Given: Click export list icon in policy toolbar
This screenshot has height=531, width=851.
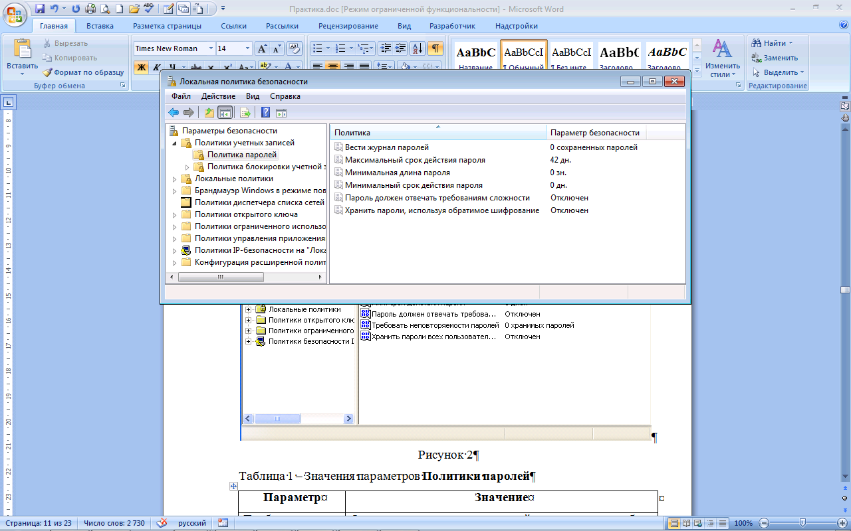Looking at the screenshot, I should tap(245, 112).
